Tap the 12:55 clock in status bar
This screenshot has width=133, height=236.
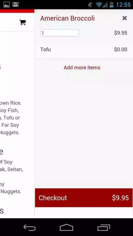tap(123, 5)
